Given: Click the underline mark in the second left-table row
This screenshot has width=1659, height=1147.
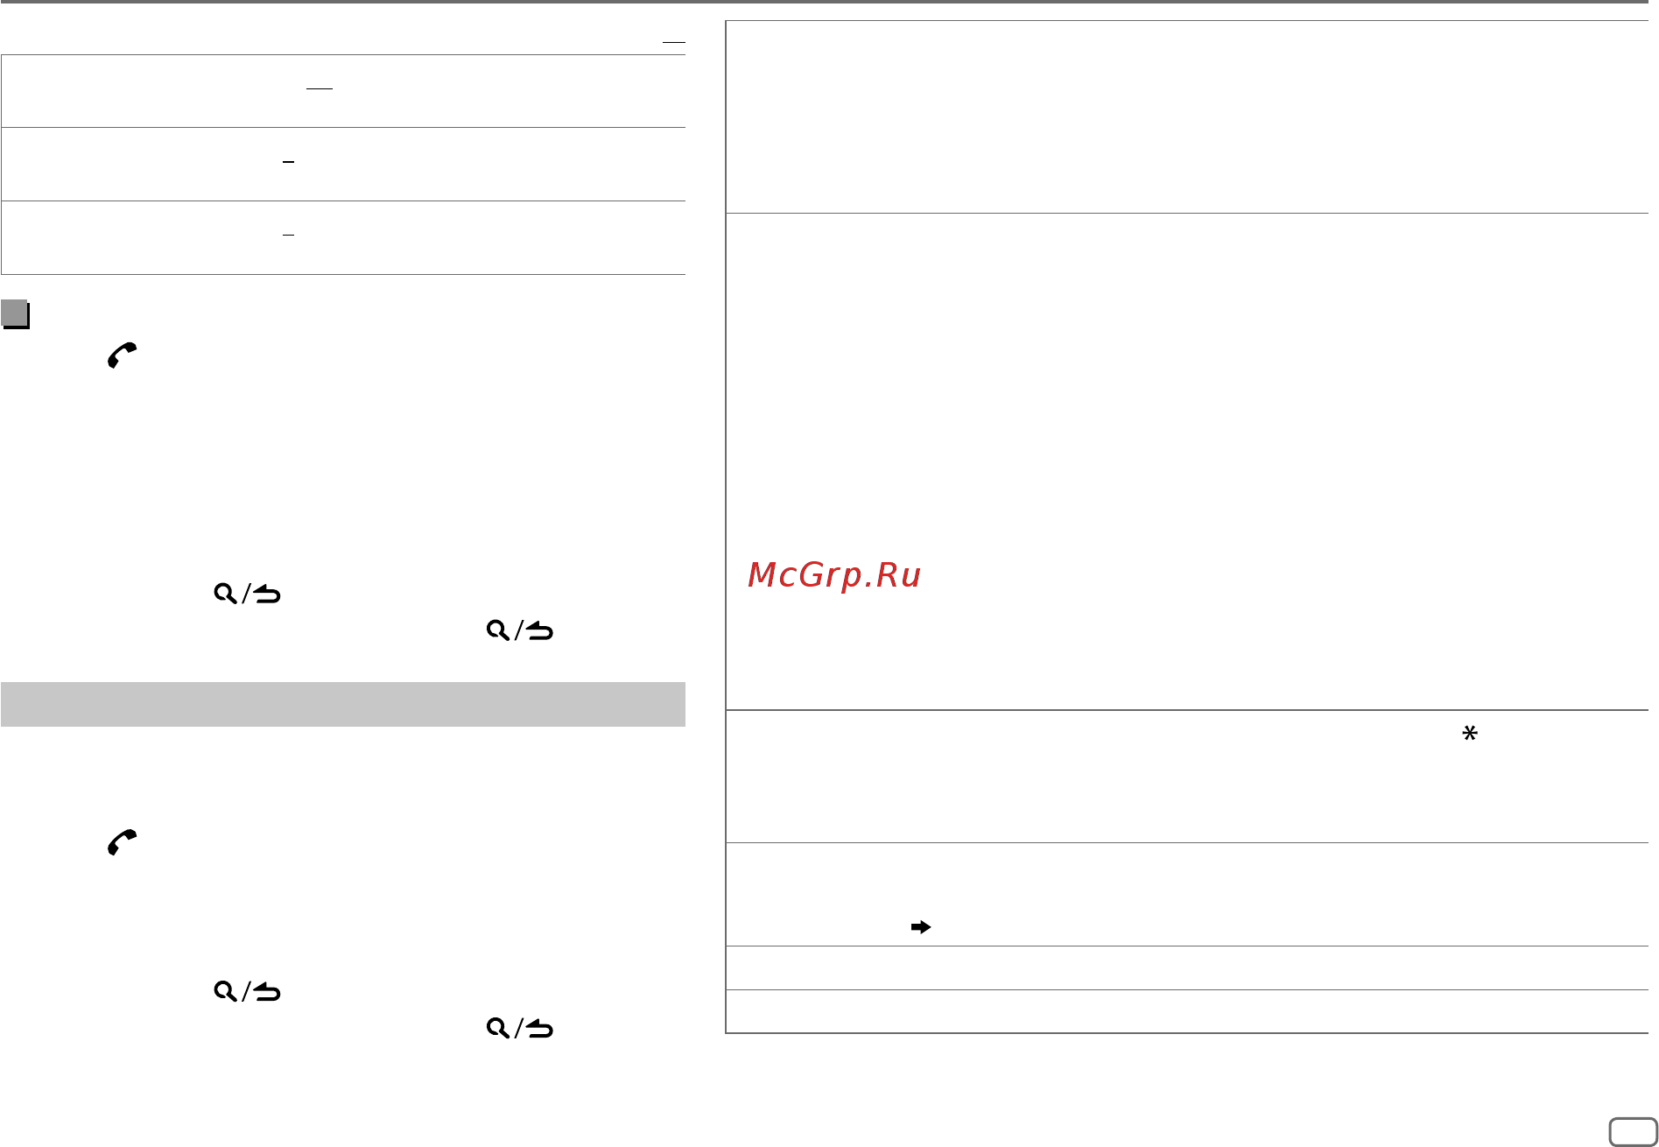Looking at the screenshot, I should tap(288, 163).
